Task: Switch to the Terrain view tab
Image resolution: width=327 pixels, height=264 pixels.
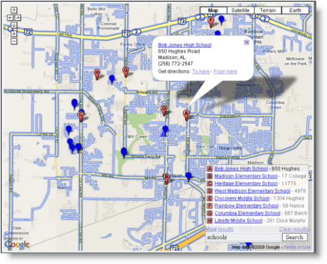Action: point(267,10)
